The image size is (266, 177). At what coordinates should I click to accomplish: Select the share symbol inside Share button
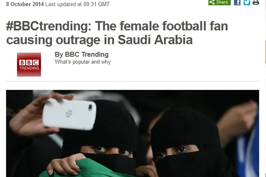(212, 2)
